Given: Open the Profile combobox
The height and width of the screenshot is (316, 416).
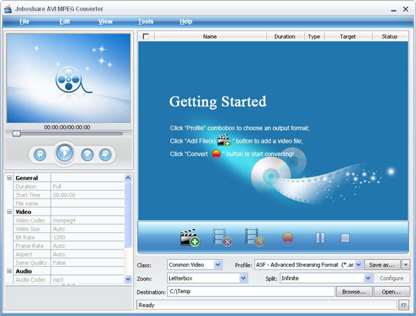Looking at the screenshot, I should point(358,265).
